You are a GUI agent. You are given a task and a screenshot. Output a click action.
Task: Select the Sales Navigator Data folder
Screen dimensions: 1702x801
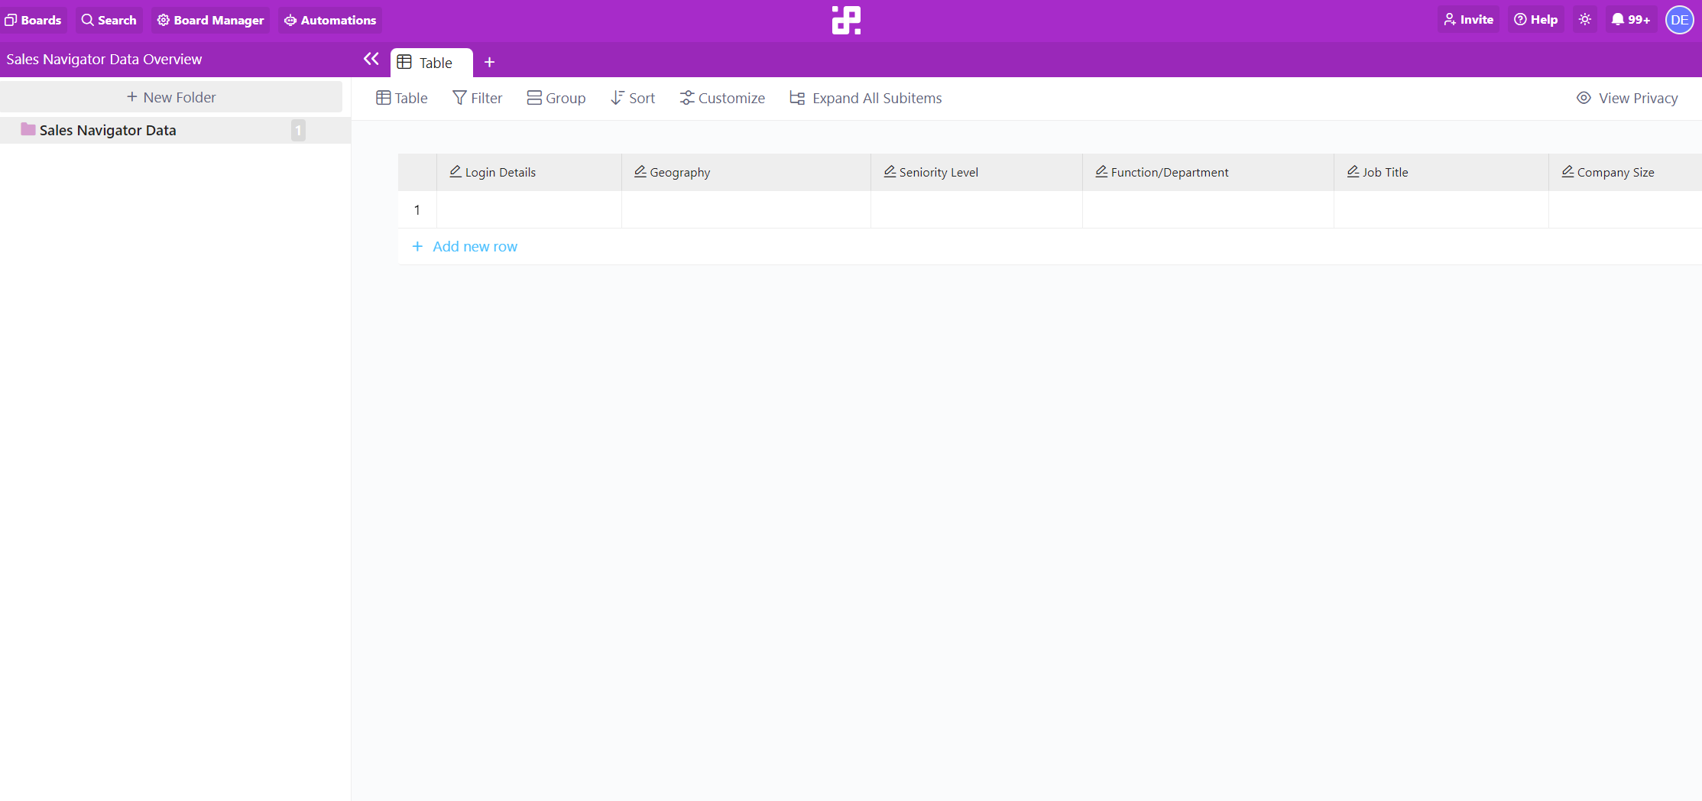[175, 130]
